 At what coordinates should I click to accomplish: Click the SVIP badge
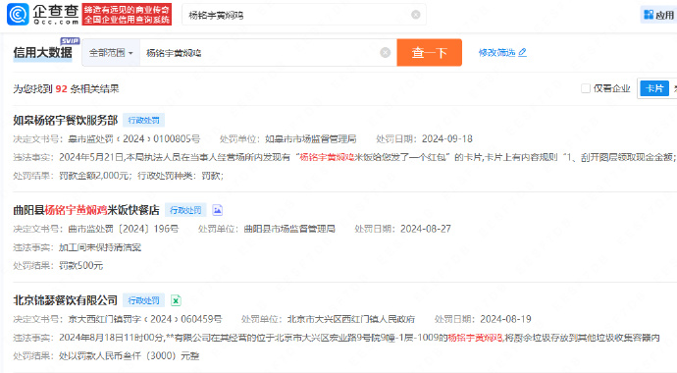[70, 41]
